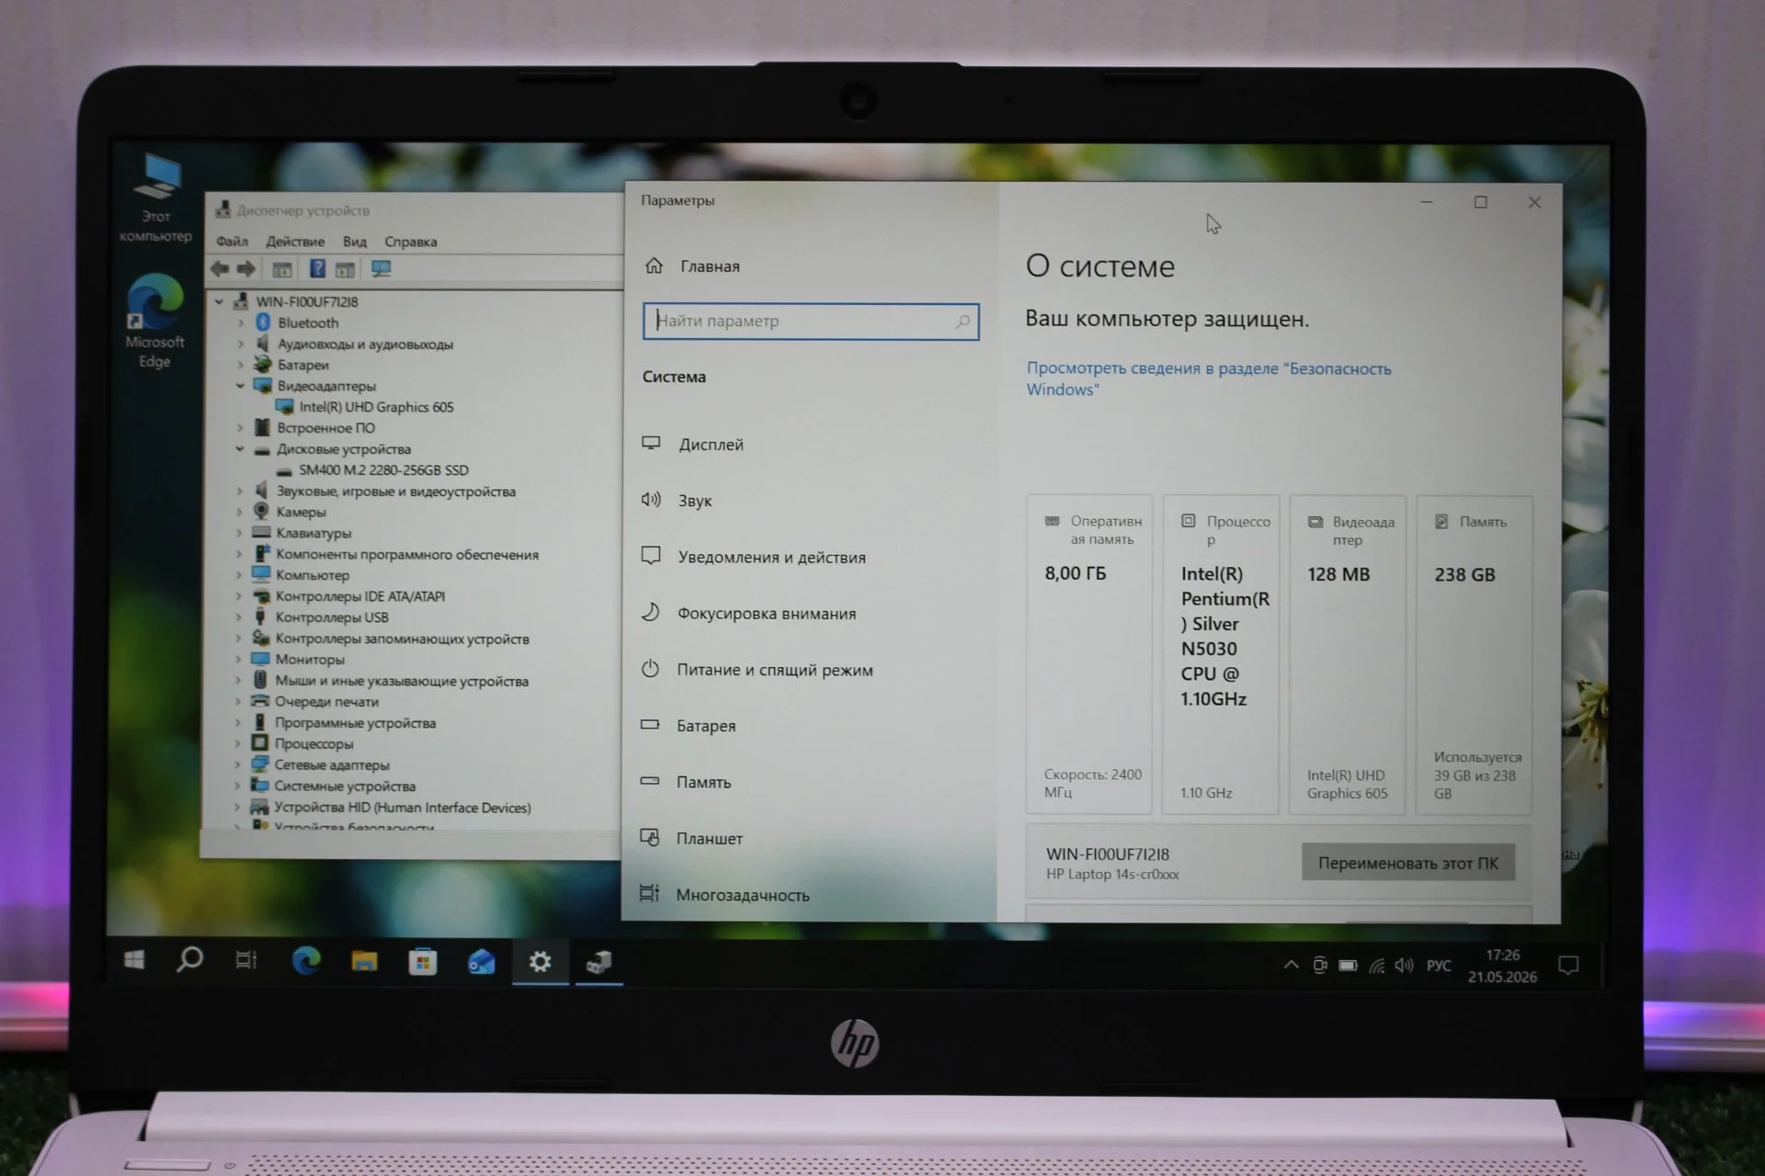The image size is (1765, 1176).
Task: Open Фокусировка внимания settings page
Action: (x=767, y=614)
